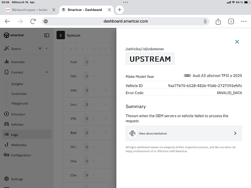Click the /vehicles/:id/odometer endpoint text

pyautogui.click(x=145, y=49)
